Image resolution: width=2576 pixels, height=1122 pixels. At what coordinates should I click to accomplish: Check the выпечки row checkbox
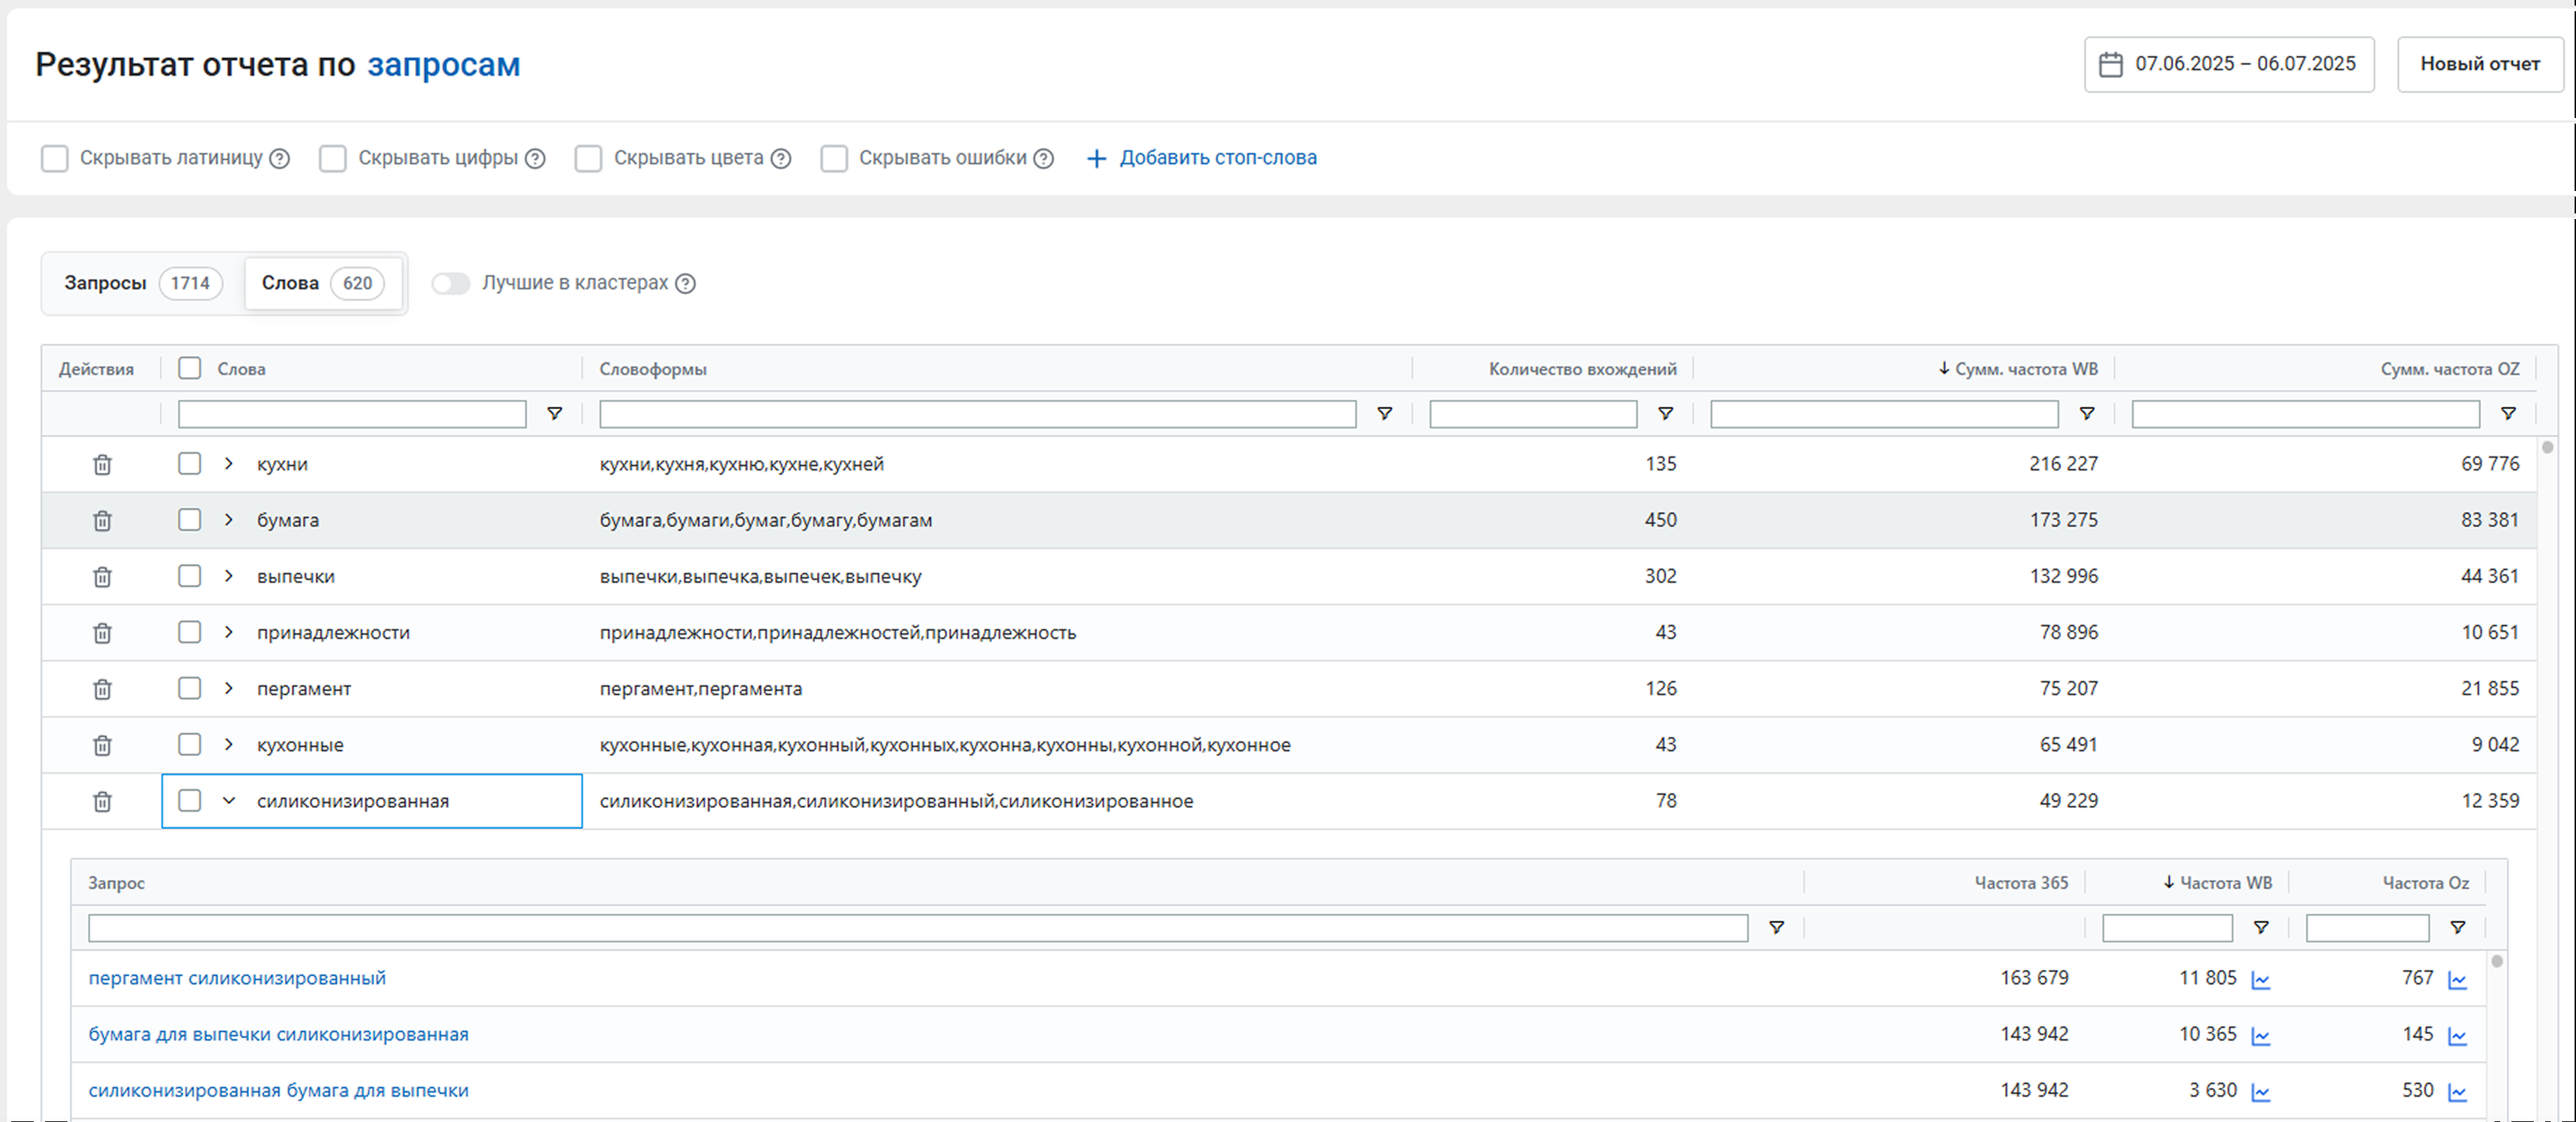coord(190,575)
